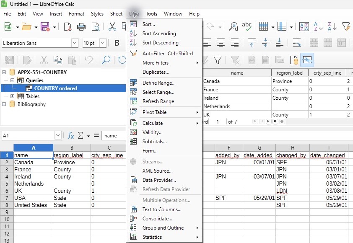Click the Bold formatting button
This screenshot has width=353, height=243.
117,43
